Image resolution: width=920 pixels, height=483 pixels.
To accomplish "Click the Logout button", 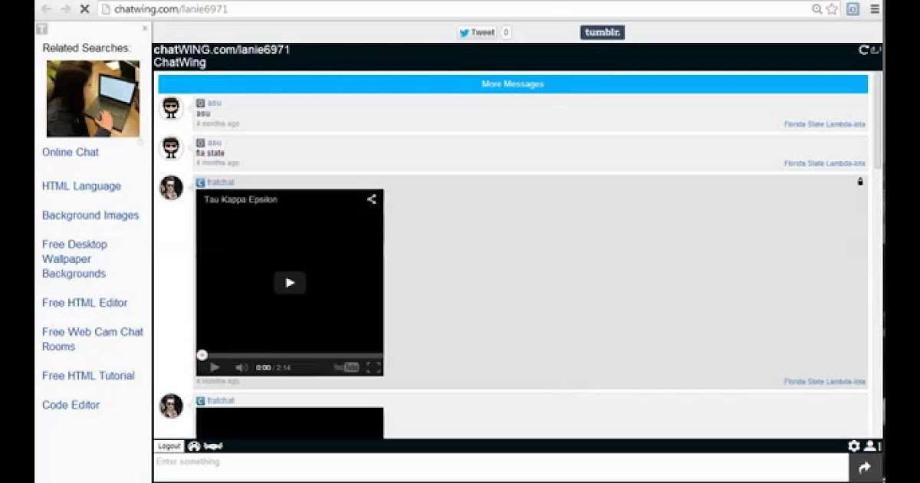I will click(x=169, y=445).
